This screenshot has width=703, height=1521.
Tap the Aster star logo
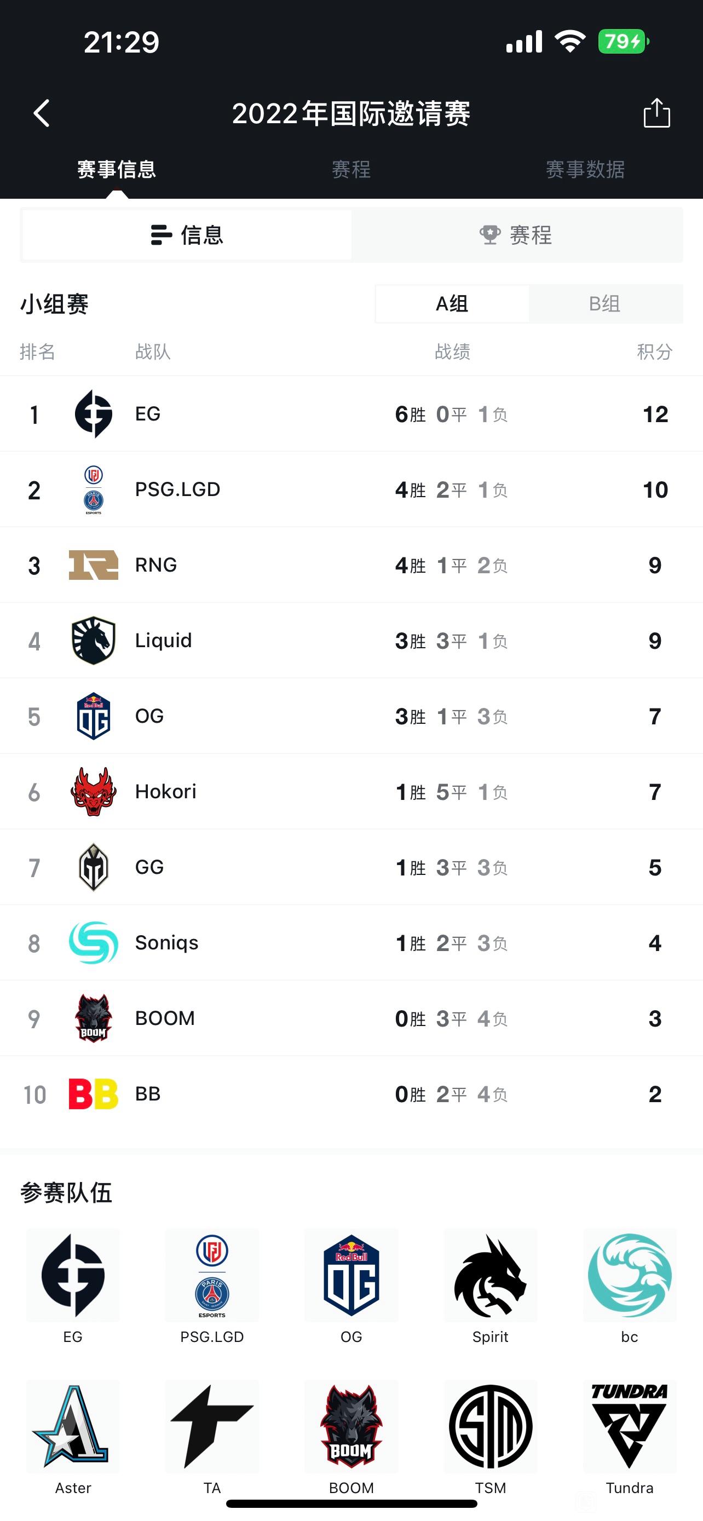pyautogui.click(x=73, y=1426)
